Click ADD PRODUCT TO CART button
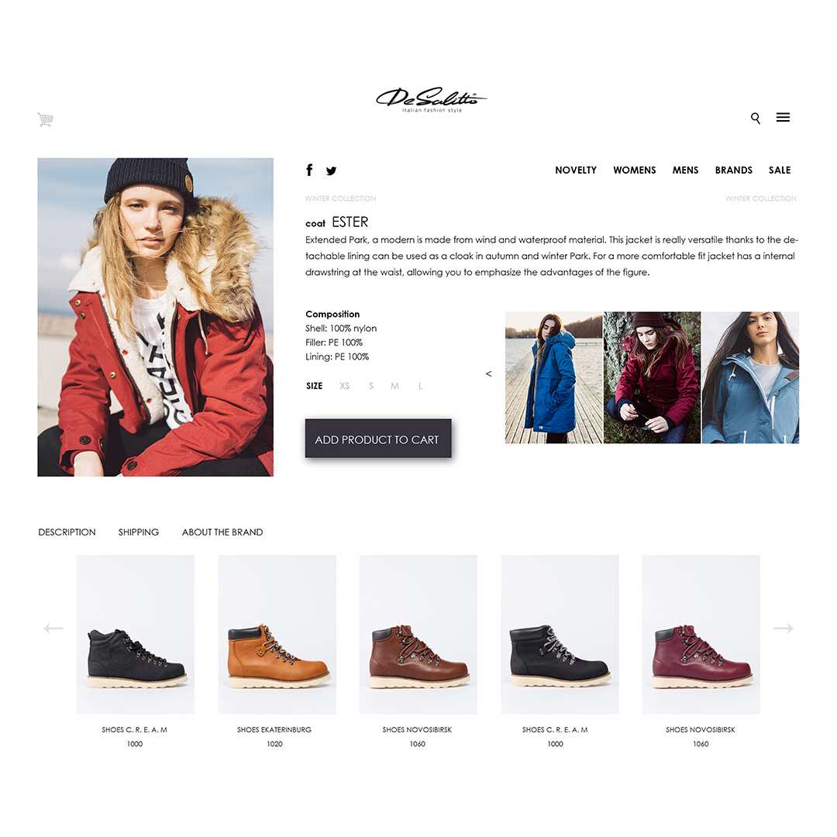Screen dimensions: 837x837 378,438
